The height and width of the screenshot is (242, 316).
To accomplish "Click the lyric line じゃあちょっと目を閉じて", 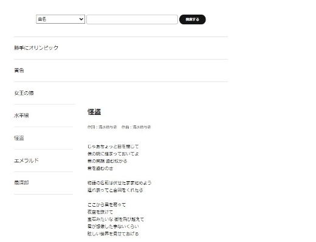I will [x=113, y=147].
